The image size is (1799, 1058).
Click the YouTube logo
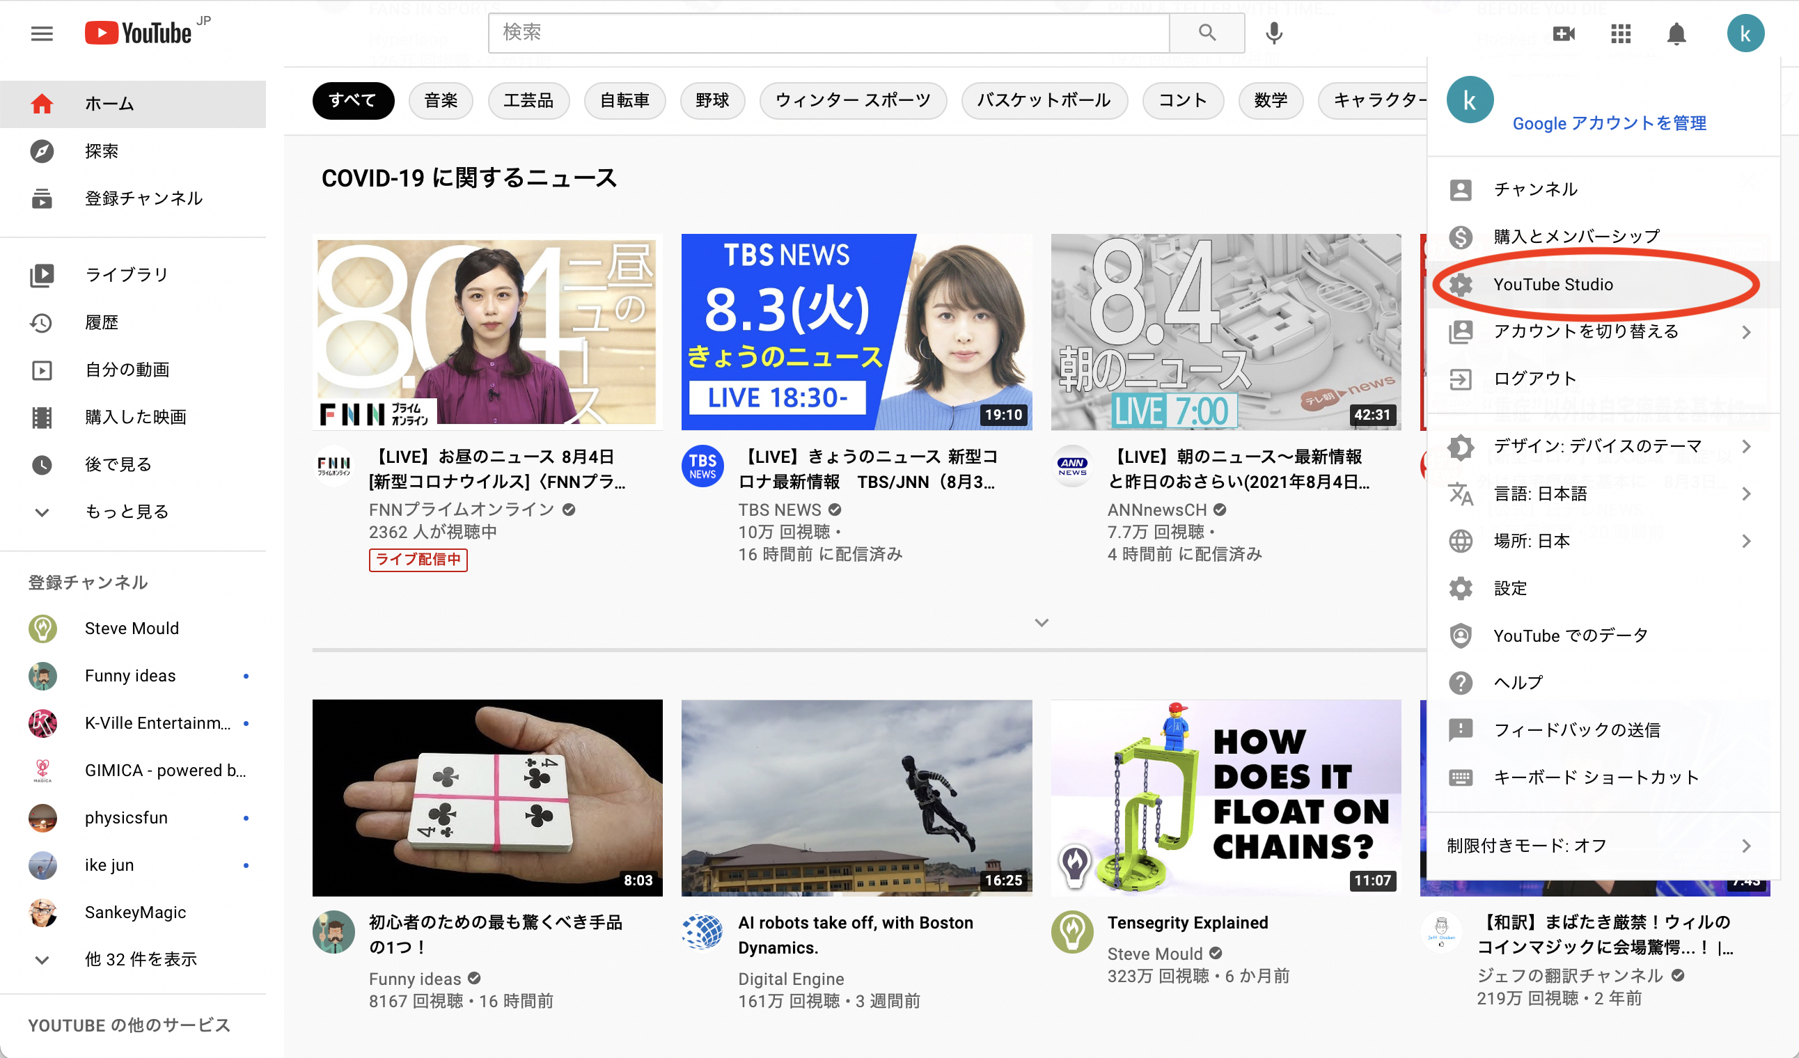[x=139, y=31]
